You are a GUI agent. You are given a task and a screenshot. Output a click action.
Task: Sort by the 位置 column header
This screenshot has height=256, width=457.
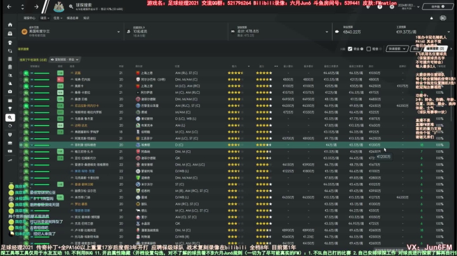(177, 67)
